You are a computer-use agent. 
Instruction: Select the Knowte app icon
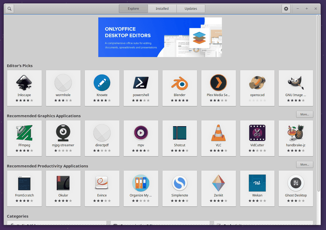[x=102, y=83]
